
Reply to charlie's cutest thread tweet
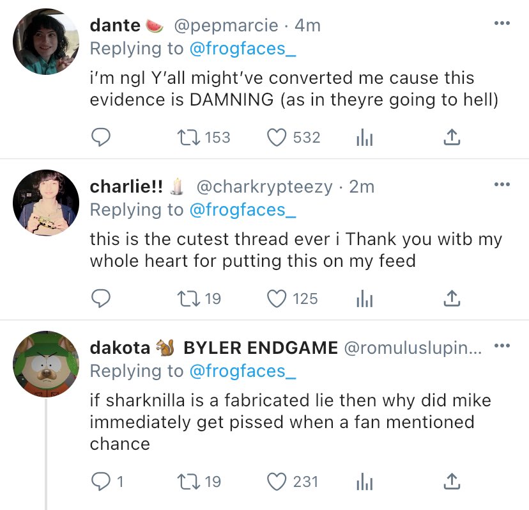[x=101, y=298]
